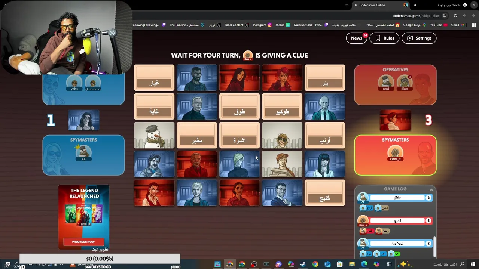
Task: Click the Game Log scrollbar
Action: point(434,247)
